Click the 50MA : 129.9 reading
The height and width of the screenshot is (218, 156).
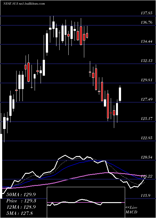(21, 195)
